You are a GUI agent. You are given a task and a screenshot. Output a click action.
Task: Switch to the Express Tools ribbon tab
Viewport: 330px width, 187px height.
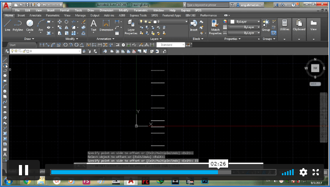click(138, 15)
